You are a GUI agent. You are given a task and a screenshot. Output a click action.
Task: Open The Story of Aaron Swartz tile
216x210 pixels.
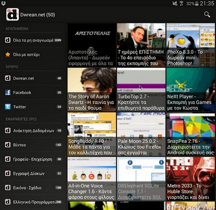[92, 89]
